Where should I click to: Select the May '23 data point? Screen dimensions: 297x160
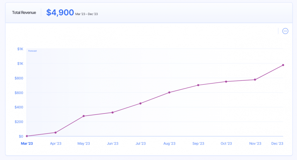pyautogui.click(x=84, y=116)
